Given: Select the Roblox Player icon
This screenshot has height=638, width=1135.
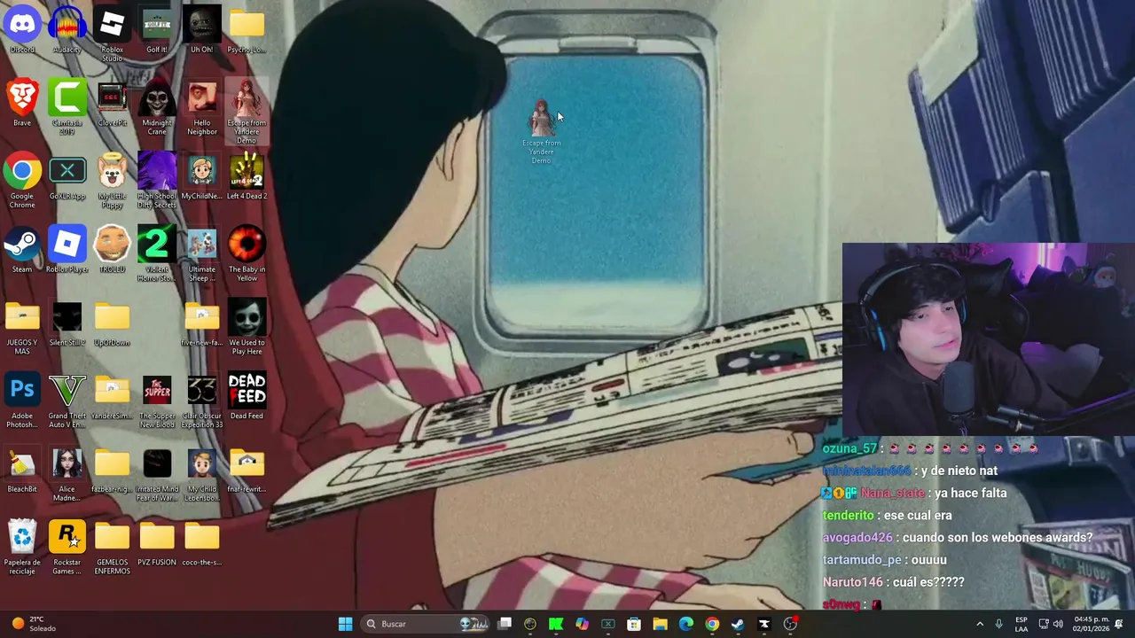Looking at the screenshot, I should 67,251.
